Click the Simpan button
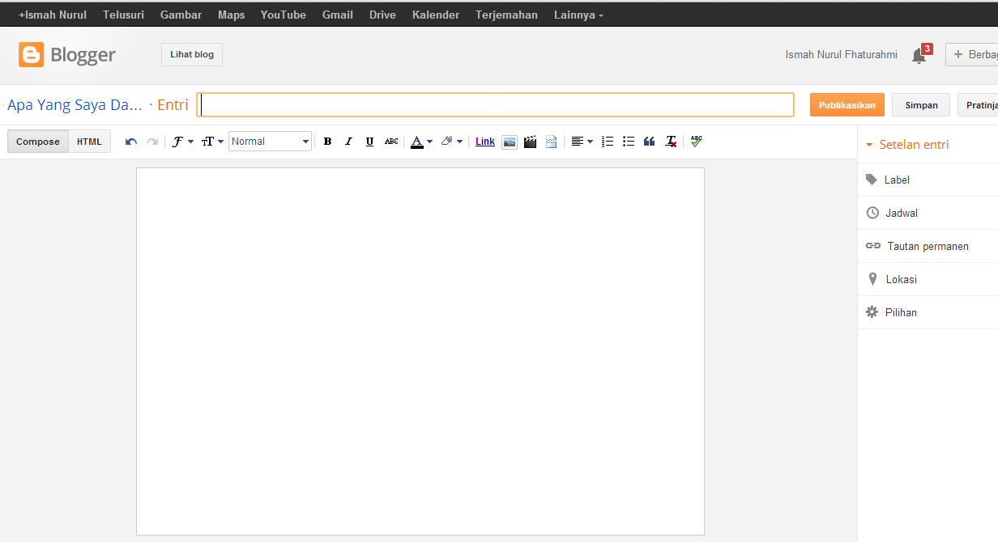This screenshot has width=998, height=542. tap(922, 105)
